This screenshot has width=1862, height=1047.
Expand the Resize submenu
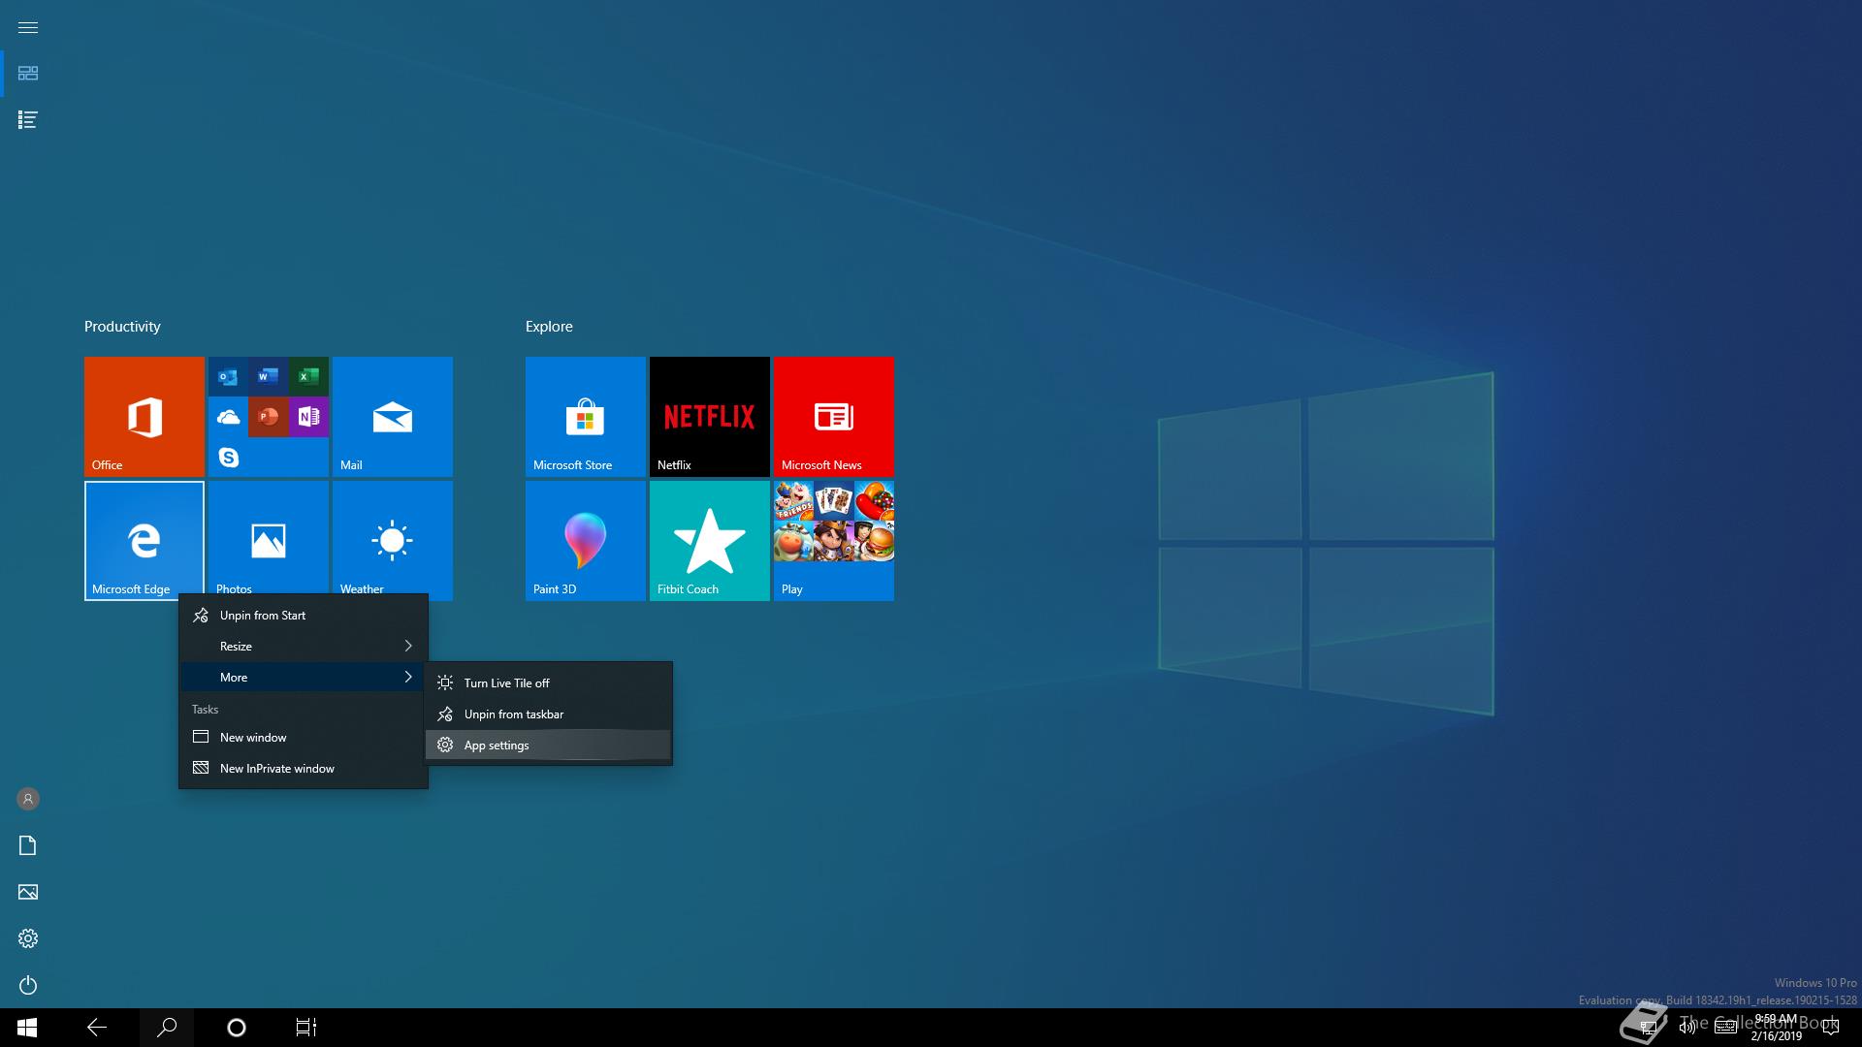pos(304,647)
